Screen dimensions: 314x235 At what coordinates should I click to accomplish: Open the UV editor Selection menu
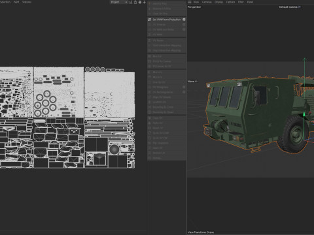5,2
